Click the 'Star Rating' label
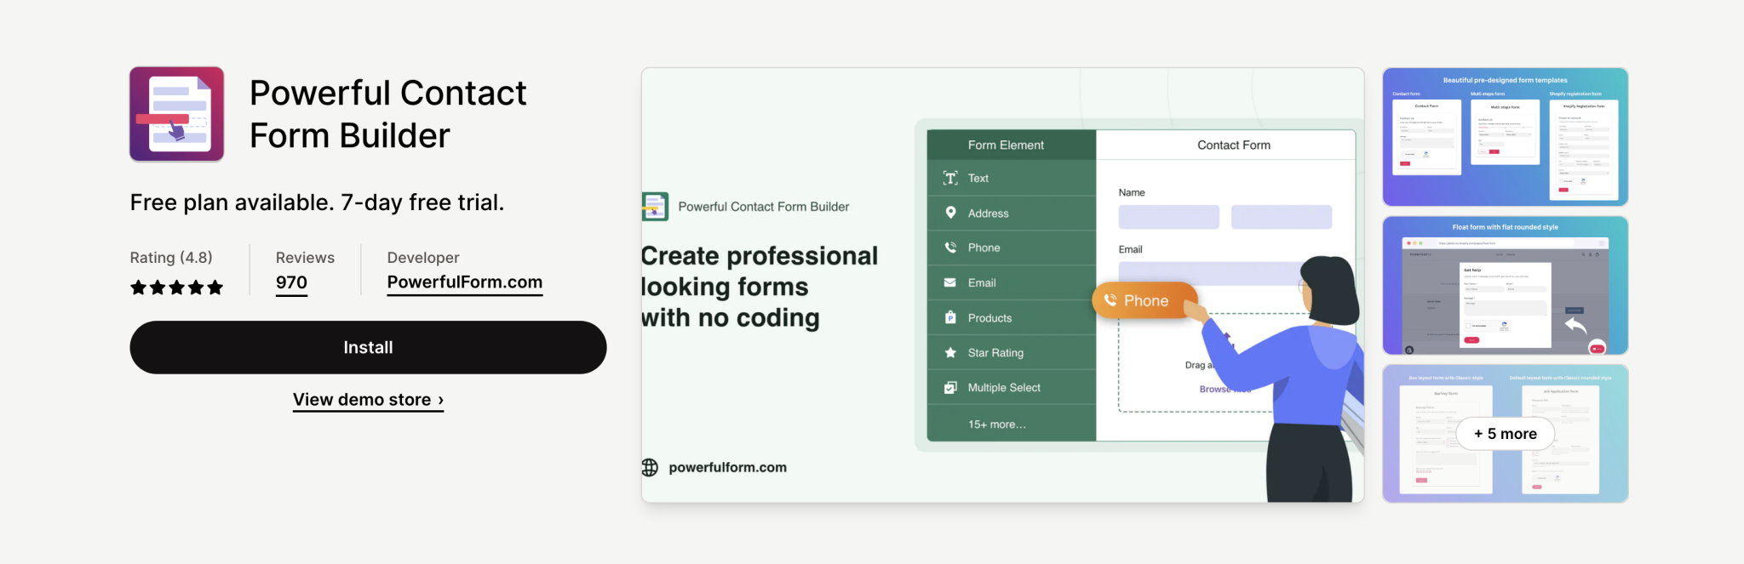Image resolution: width=1744 pixels, height=564 pixels. click(x=995, y=352)
